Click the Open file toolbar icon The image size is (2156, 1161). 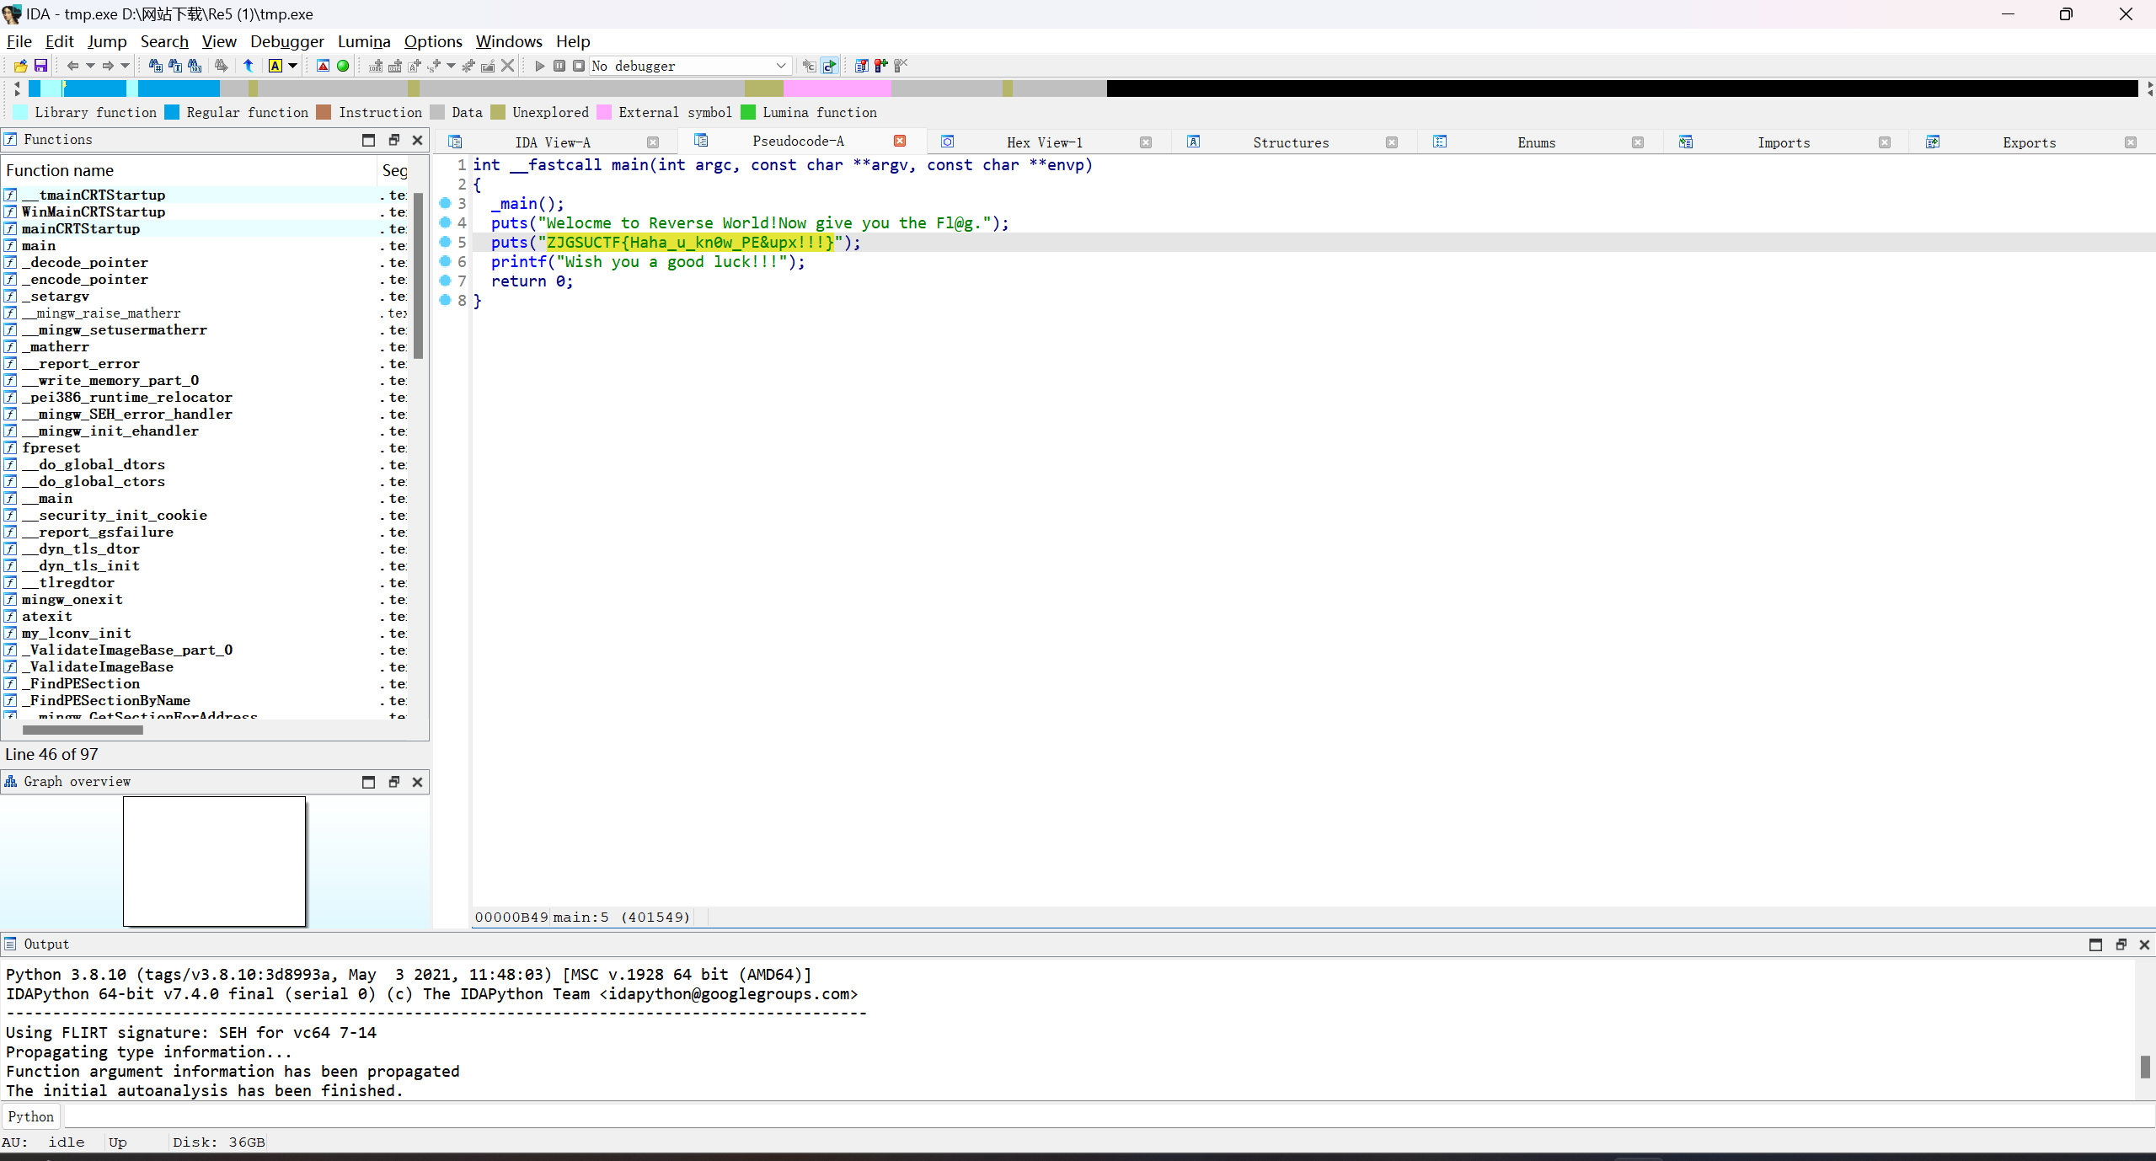pyautogui.click(x=20, y=66)
